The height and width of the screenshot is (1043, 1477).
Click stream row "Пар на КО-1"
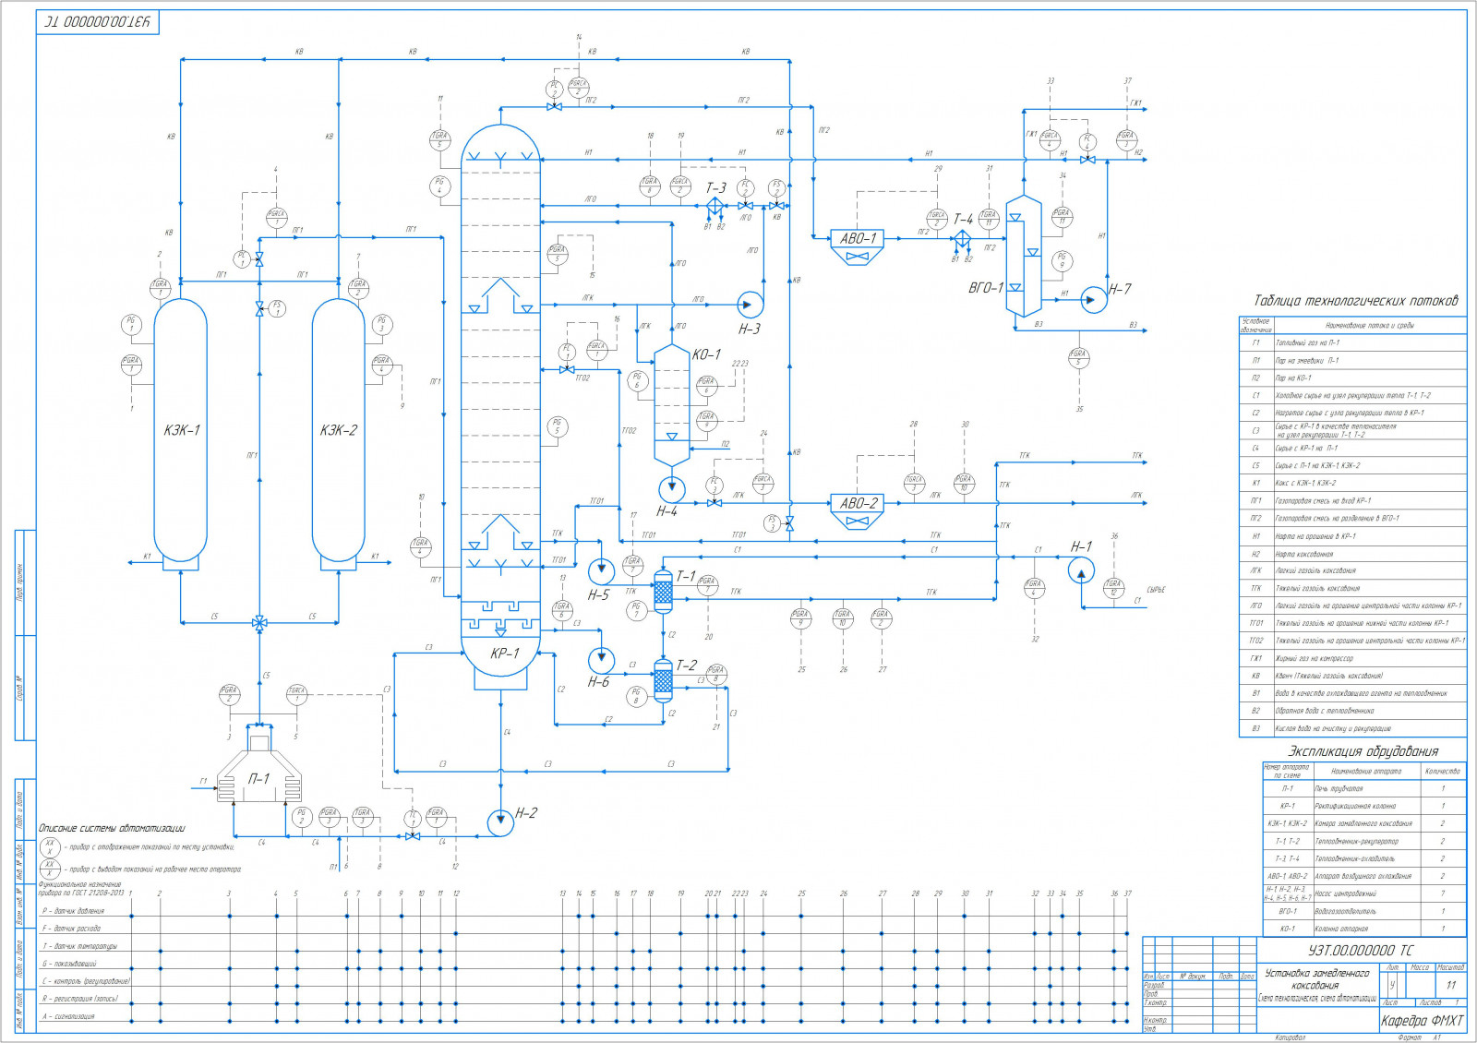point(1352,378)
